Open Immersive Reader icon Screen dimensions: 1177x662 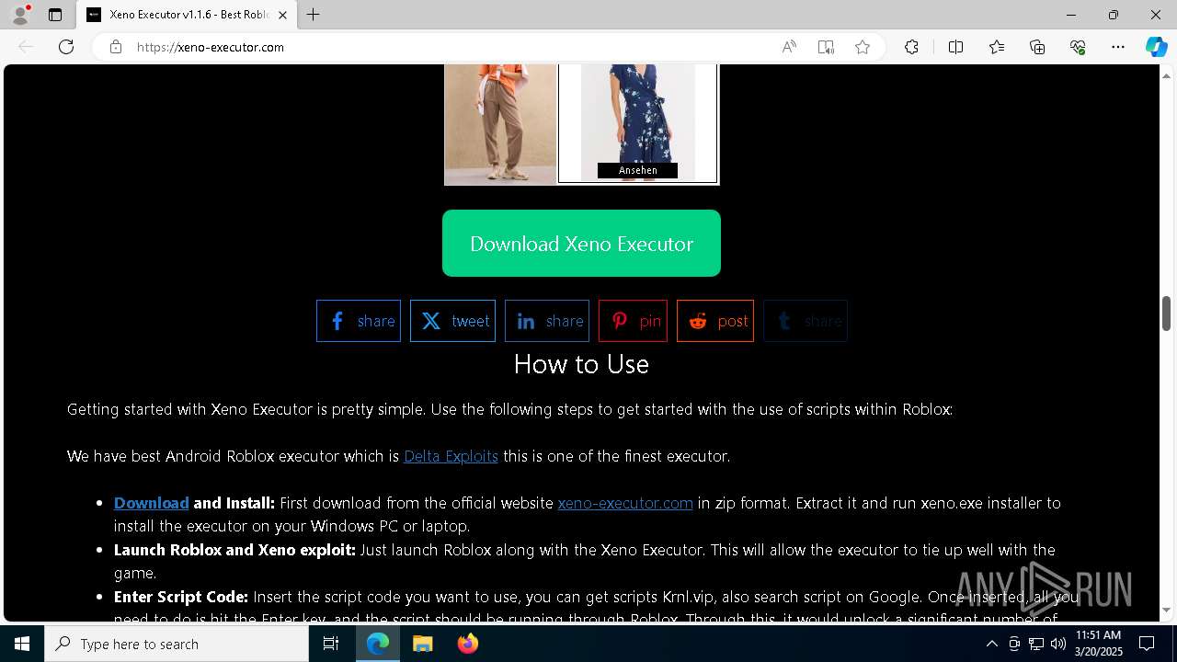point(826,47)
